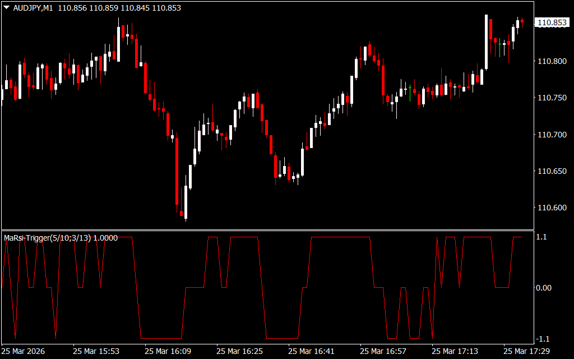This screenshot has height=359, width=574.
Task: Select the current price tag 110.853
Action: pyautogui.click(x=552, y=23)
